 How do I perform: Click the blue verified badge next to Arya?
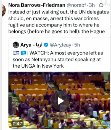pyautogui.click(x=46, y=45)
